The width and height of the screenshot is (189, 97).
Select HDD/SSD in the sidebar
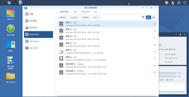click(38, 35)
